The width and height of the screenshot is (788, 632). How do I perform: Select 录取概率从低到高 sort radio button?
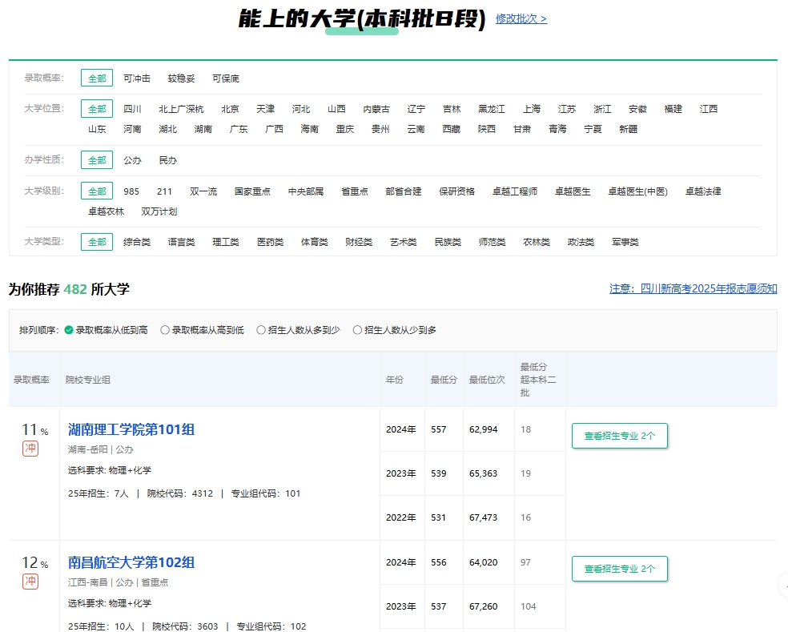(69, 330)
